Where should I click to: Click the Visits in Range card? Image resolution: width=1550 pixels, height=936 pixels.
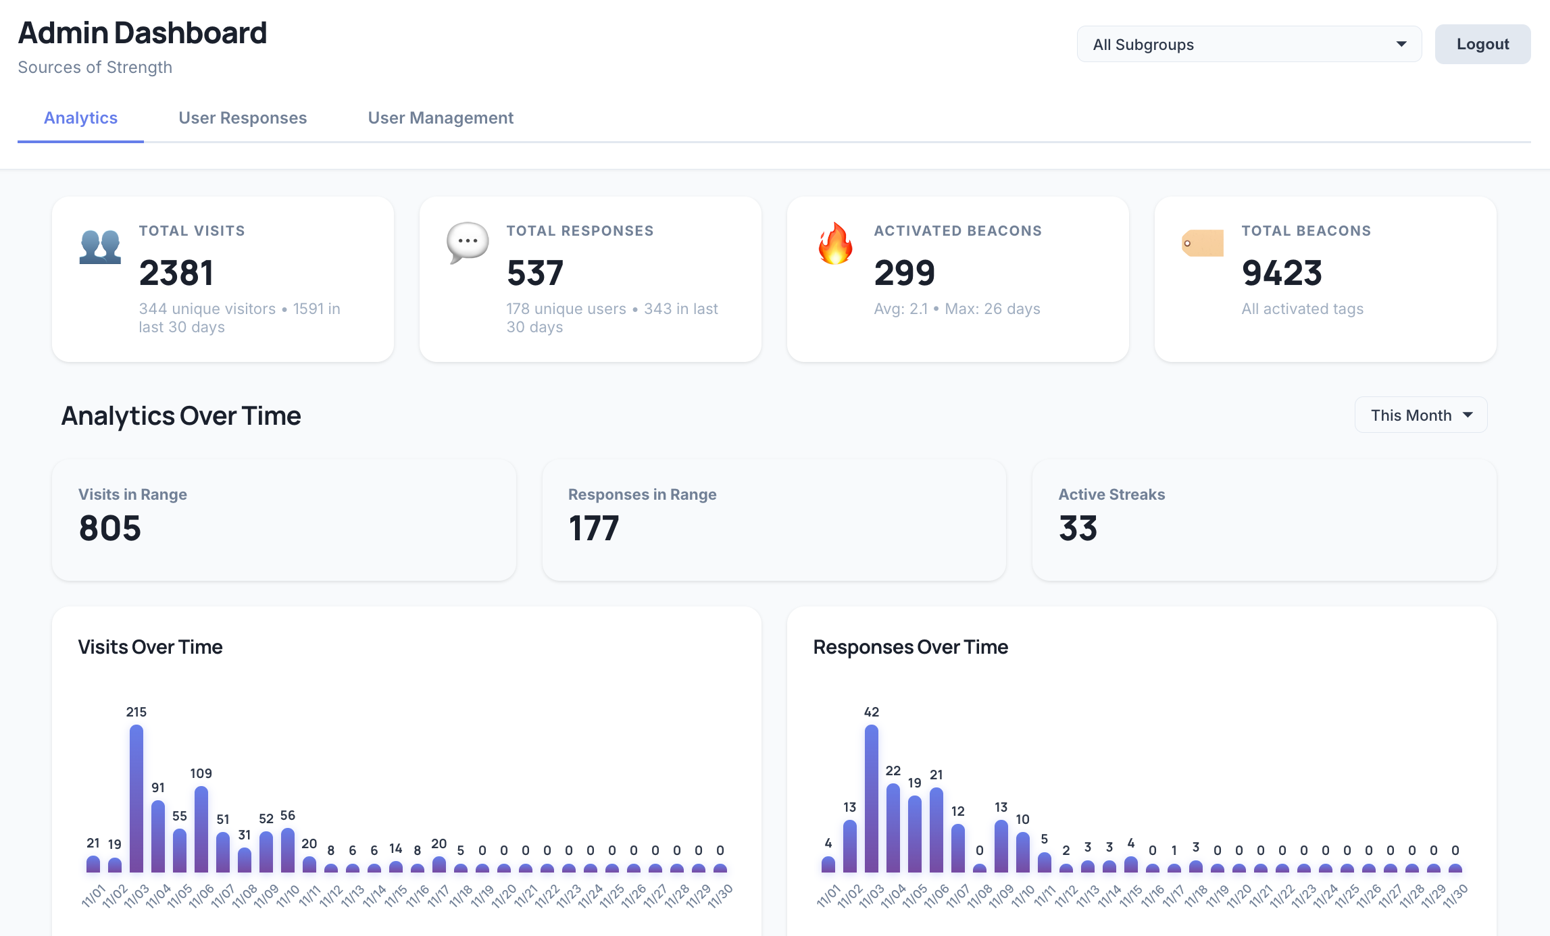284,519
